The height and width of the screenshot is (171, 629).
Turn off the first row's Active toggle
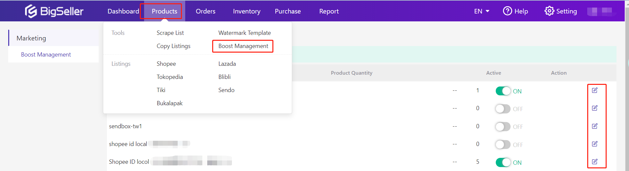point(503,91)
